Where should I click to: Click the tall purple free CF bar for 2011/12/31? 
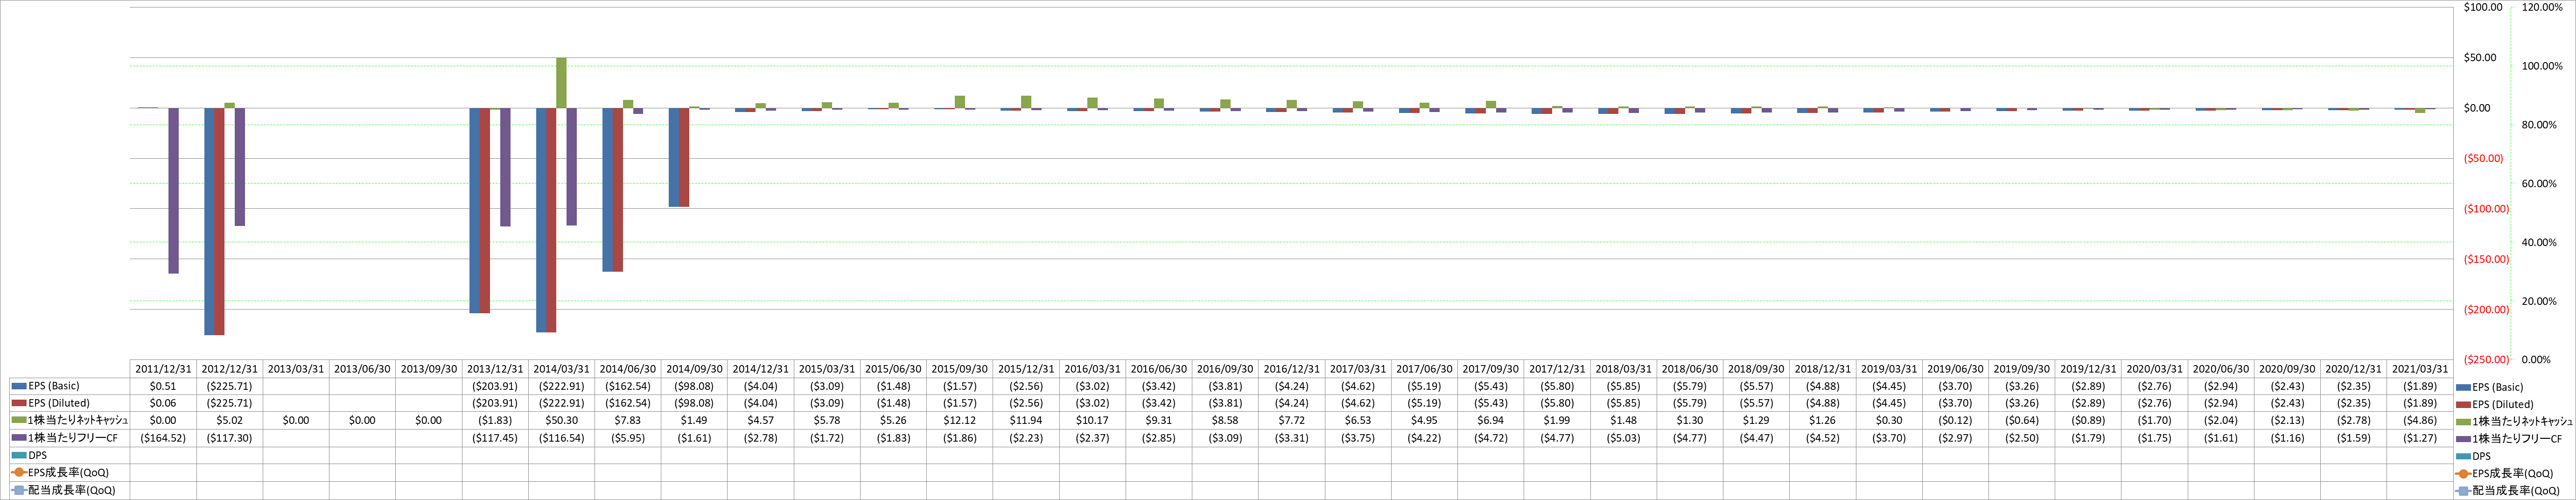point(174,190)
